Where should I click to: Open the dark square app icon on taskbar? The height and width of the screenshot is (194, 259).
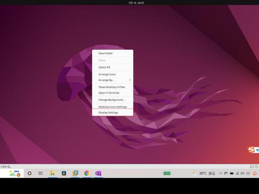64,173
